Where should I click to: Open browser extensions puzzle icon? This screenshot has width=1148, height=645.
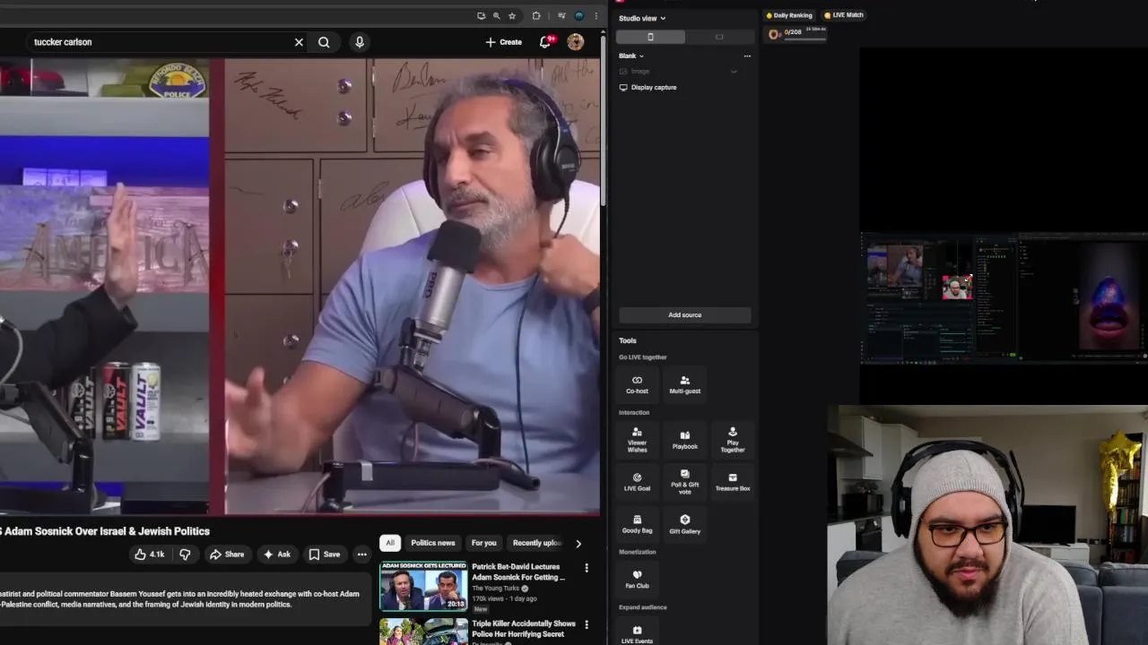pyautogui.click(x=536, y=15)
